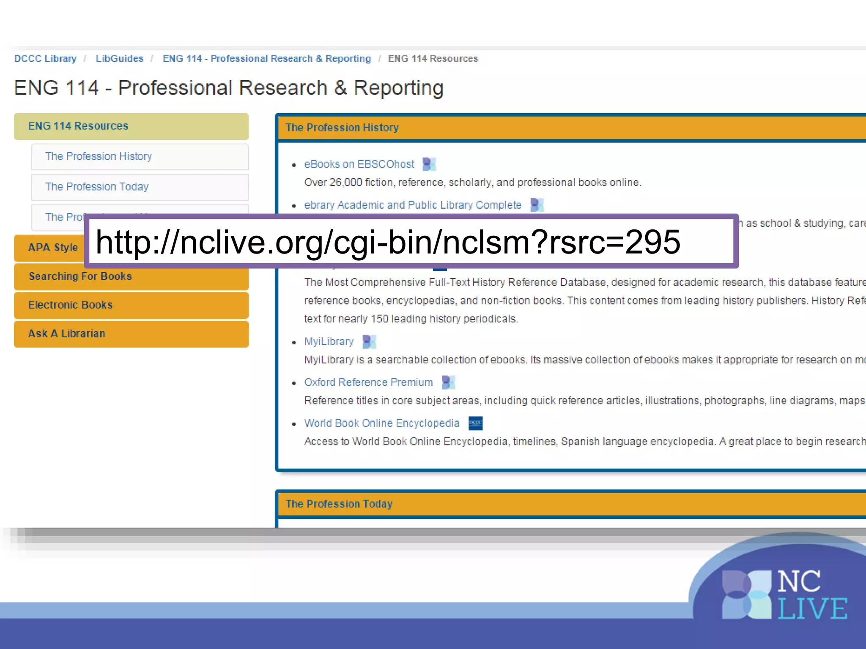
Task: Click NC LIVE icon beside ebrary Academic
Action: pos(537,205)
